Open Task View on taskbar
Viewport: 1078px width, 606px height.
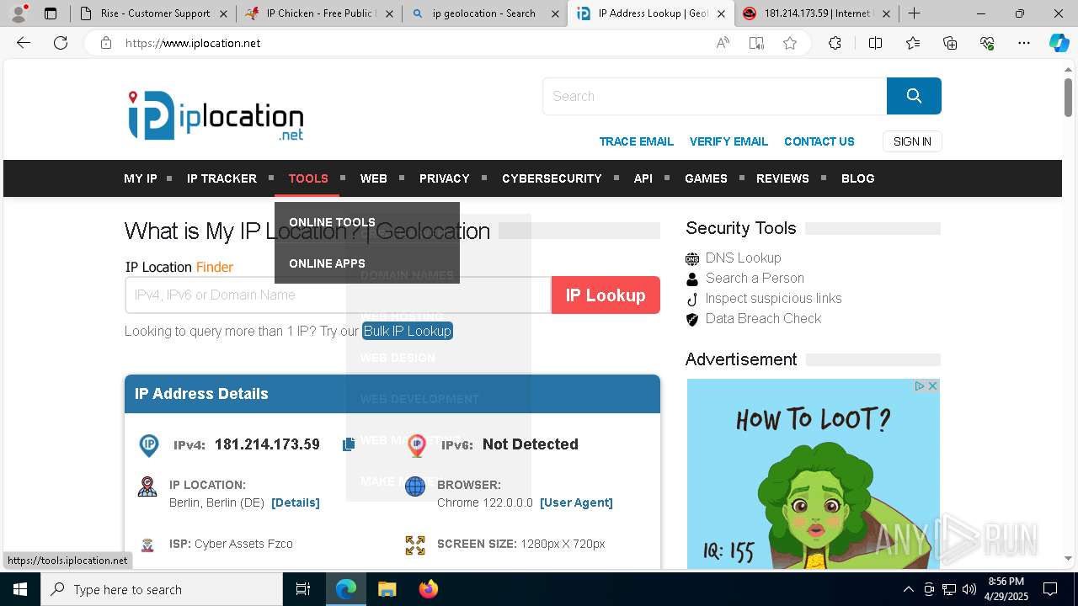pyautogui.click(x=303, y=589)
